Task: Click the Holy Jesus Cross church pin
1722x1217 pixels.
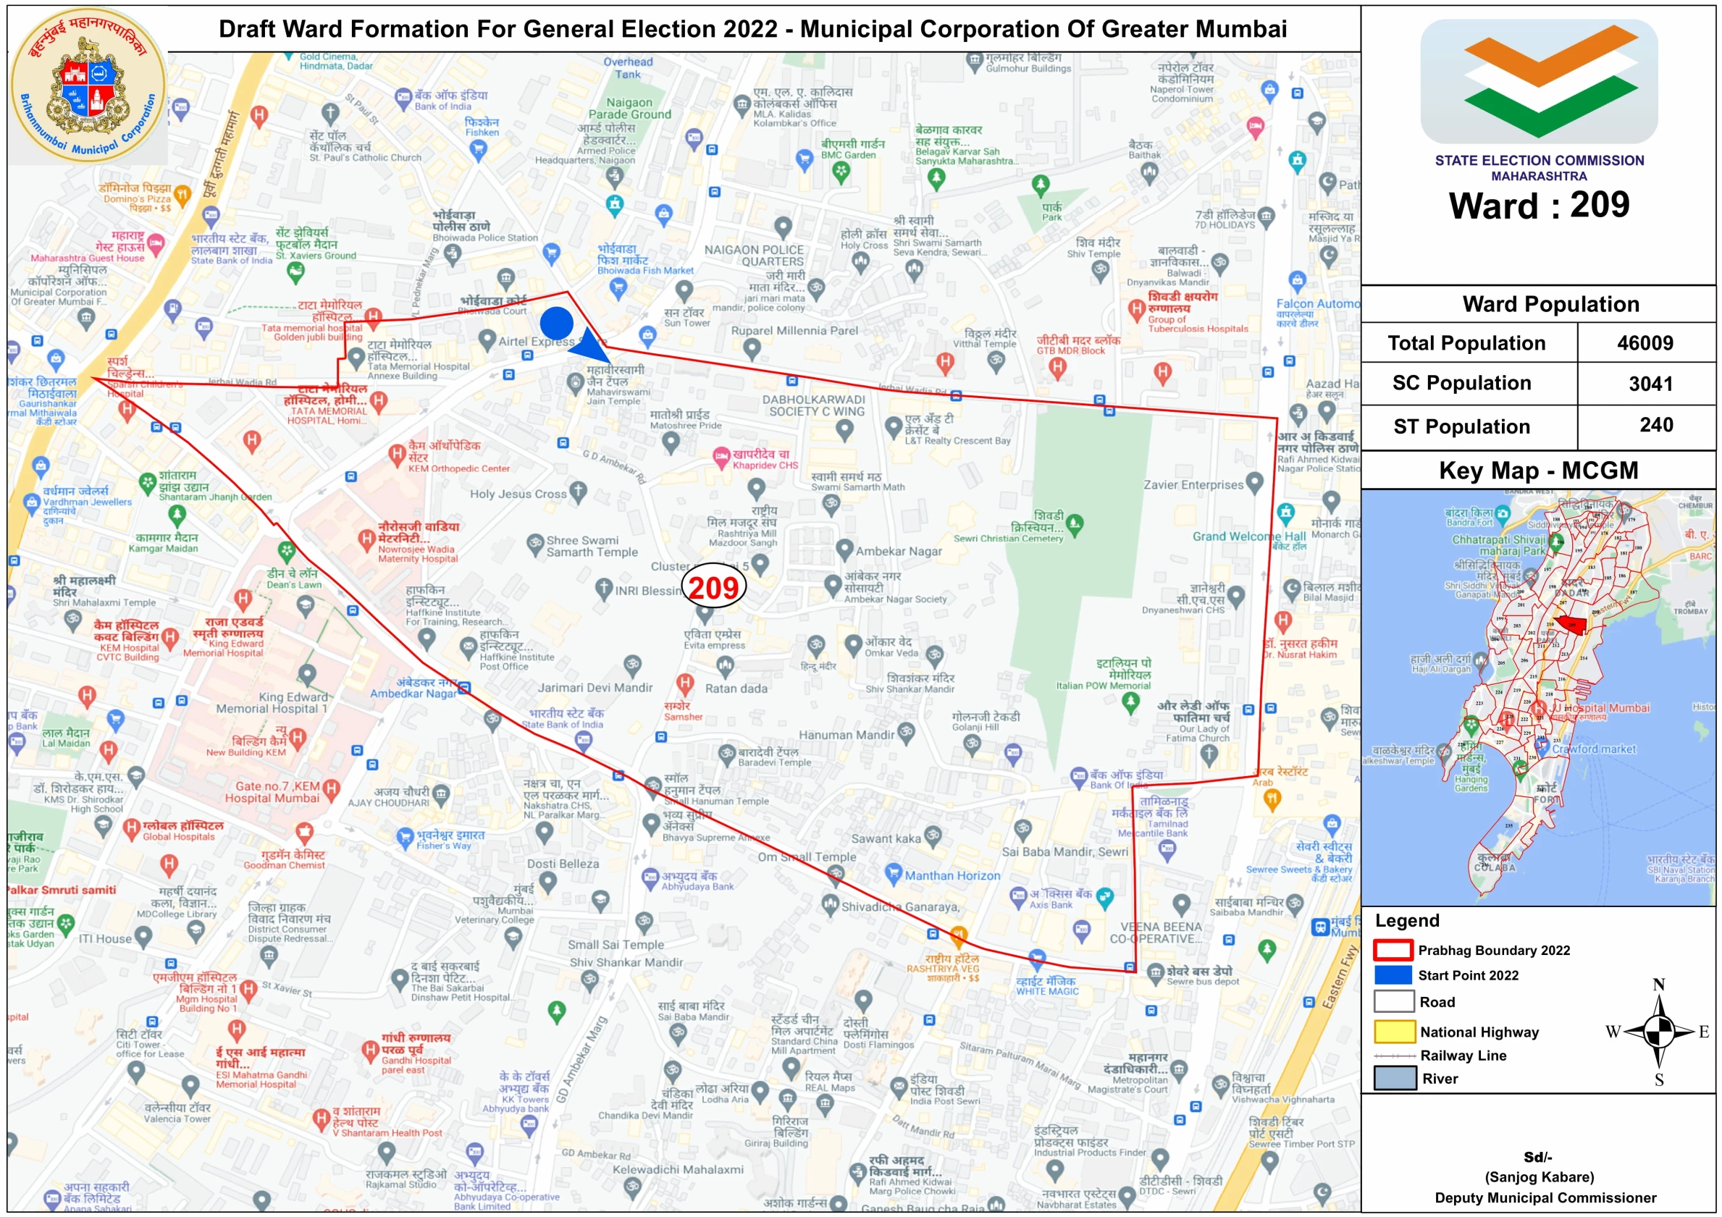Action: pos(578,492)
